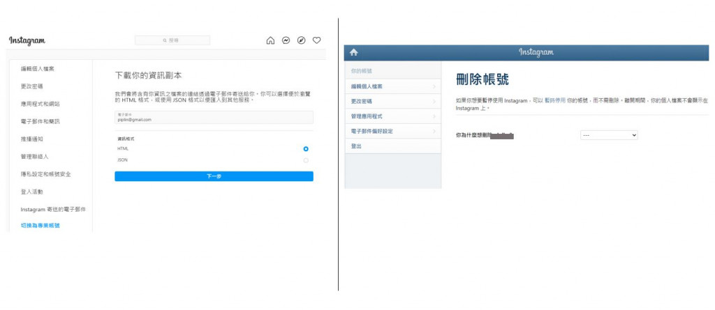Select the JSON format radio button
This screenshot has width=715, height=310.
pyautogui.click(x=306, y=160)
